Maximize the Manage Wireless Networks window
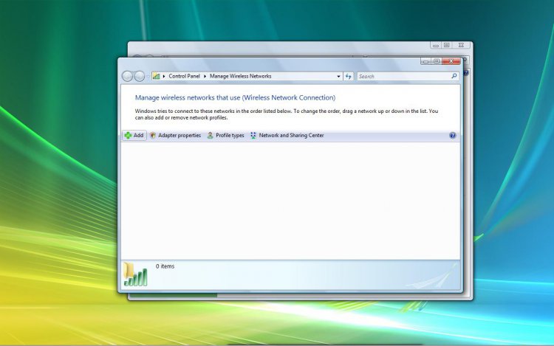 click(x=437, y=61)
